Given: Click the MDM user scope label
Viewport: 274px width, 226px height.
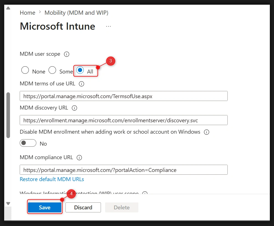Looking at the screenshot, I should [40, 54].
